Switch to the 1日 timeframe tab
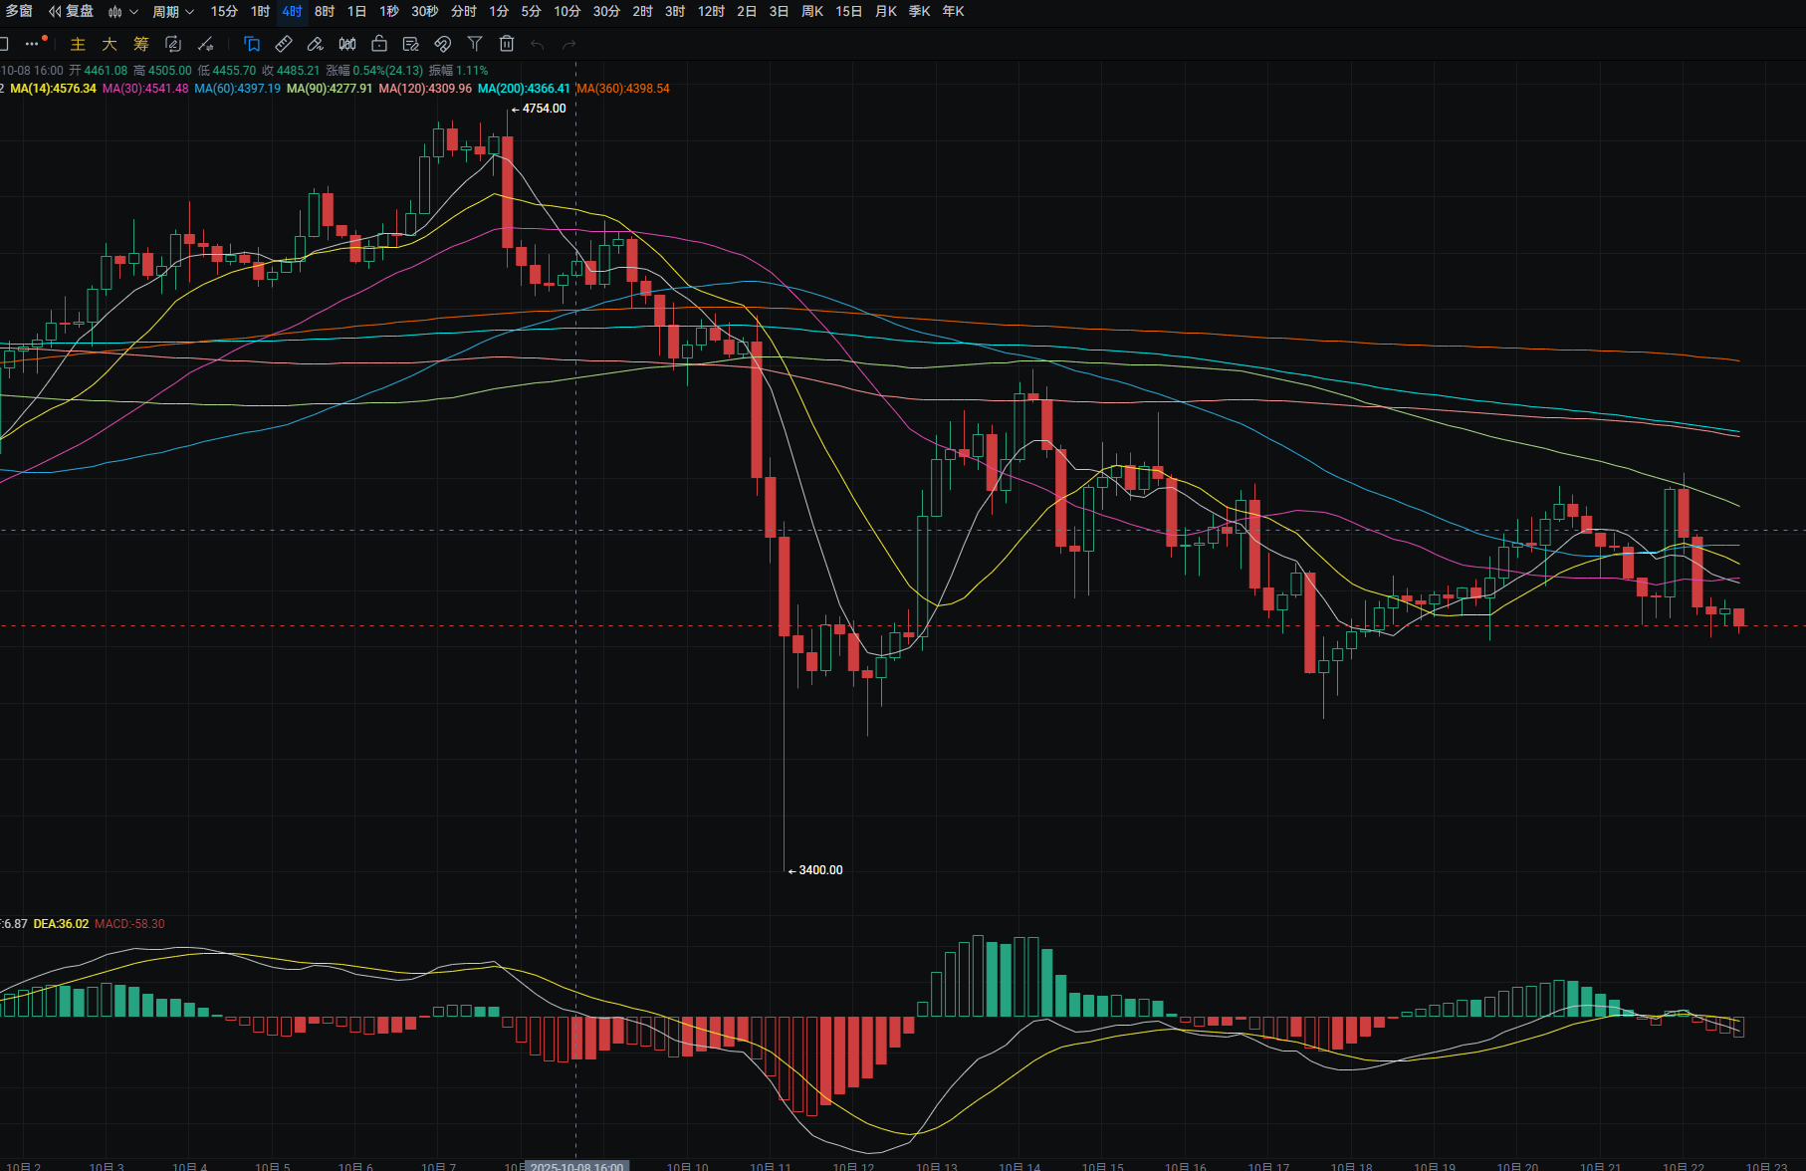The image size is (1806, 1171). [356, 12]
